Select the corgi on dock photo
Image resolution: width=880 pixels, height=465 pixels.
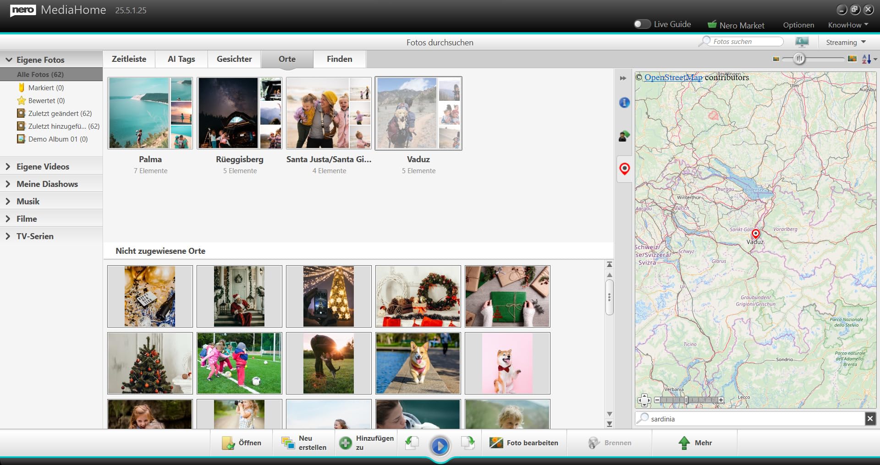coord(418,363)
